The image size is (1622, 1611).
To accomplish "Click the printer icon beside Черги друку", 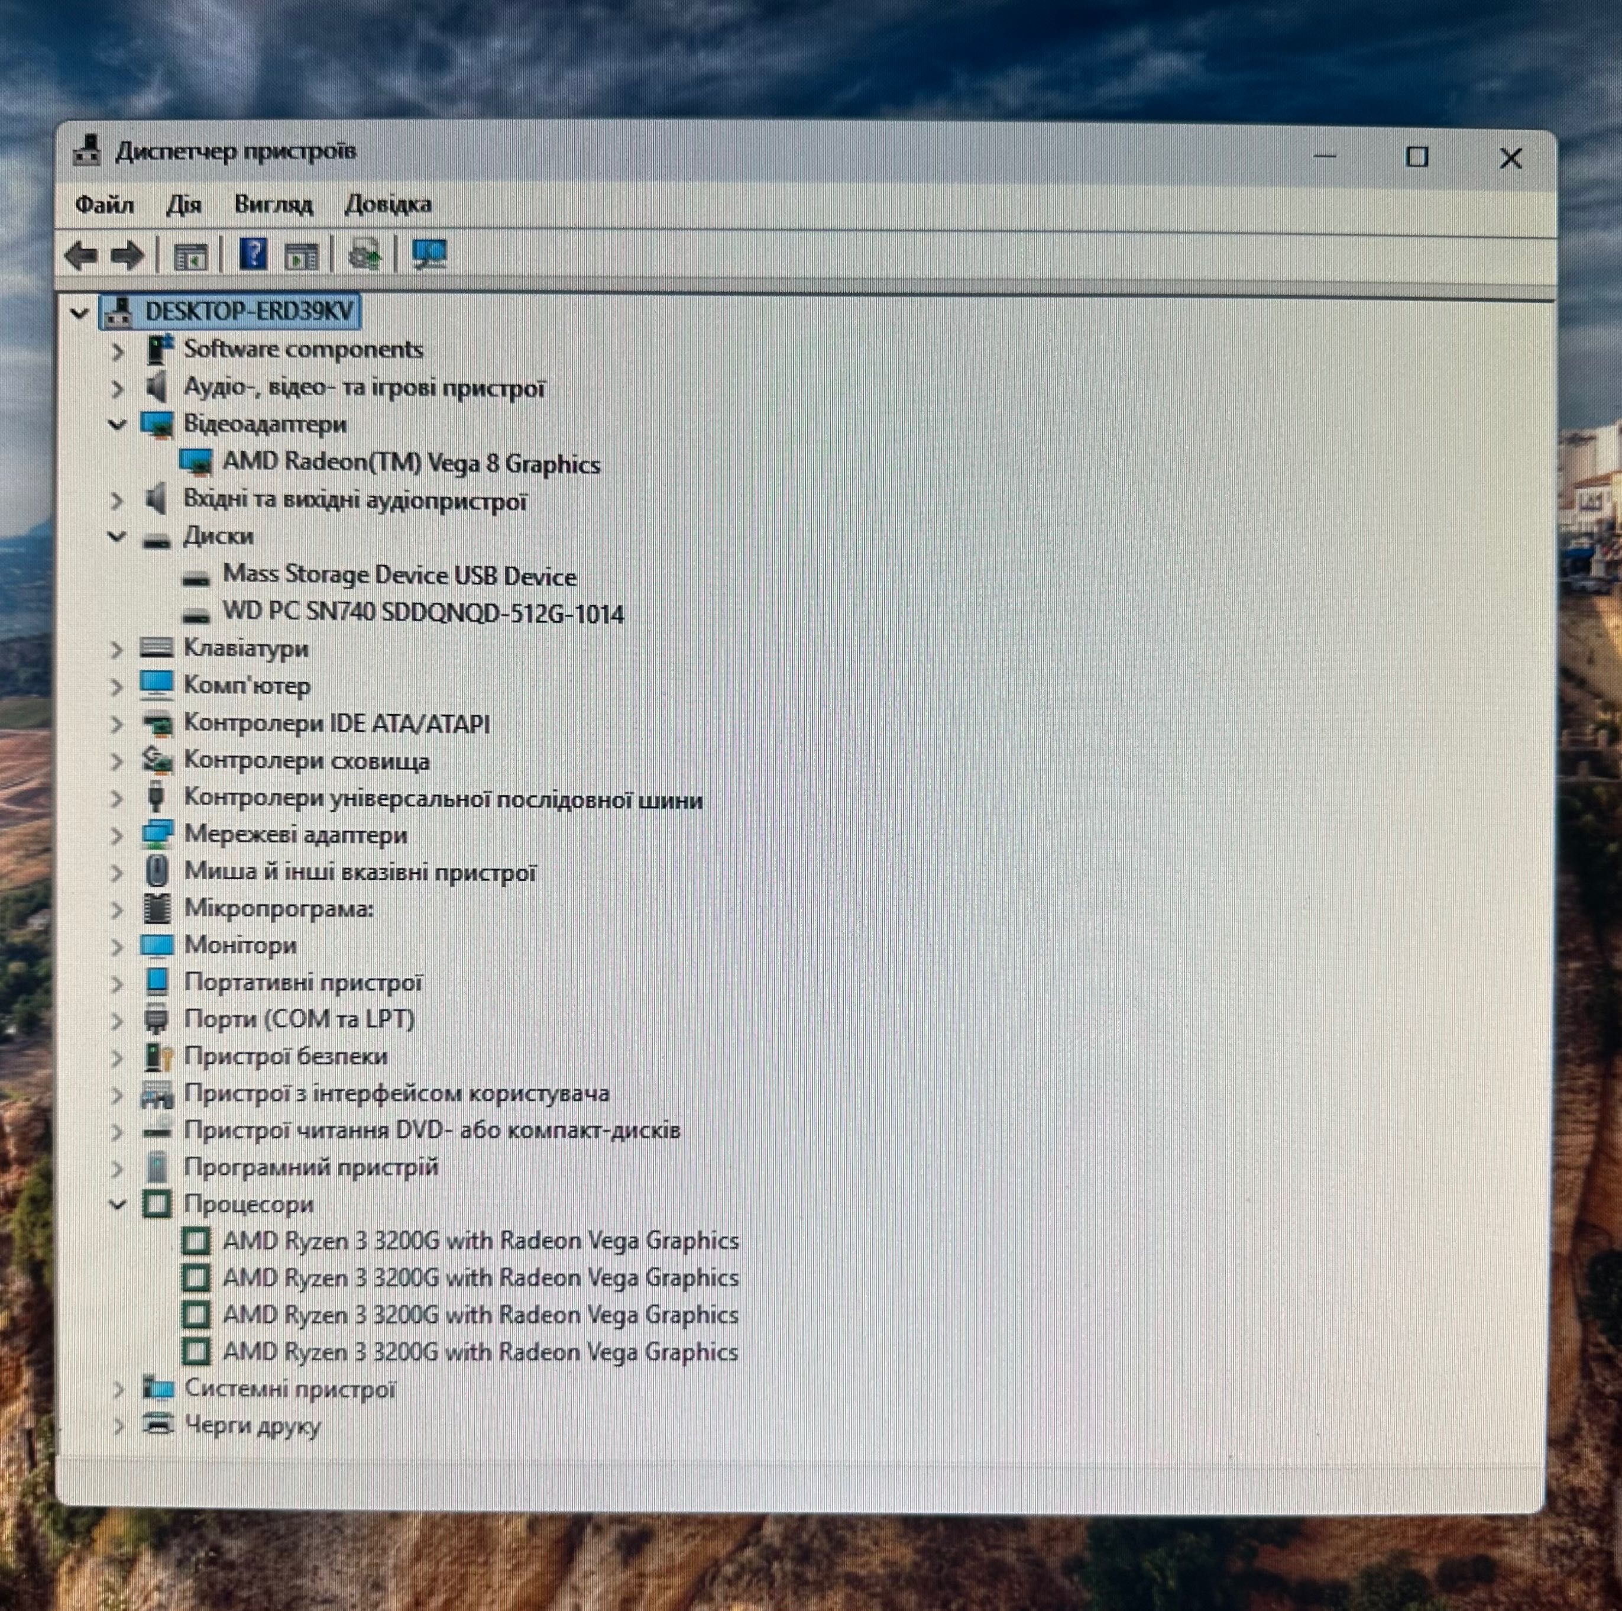I will (x=158, y=1425).
